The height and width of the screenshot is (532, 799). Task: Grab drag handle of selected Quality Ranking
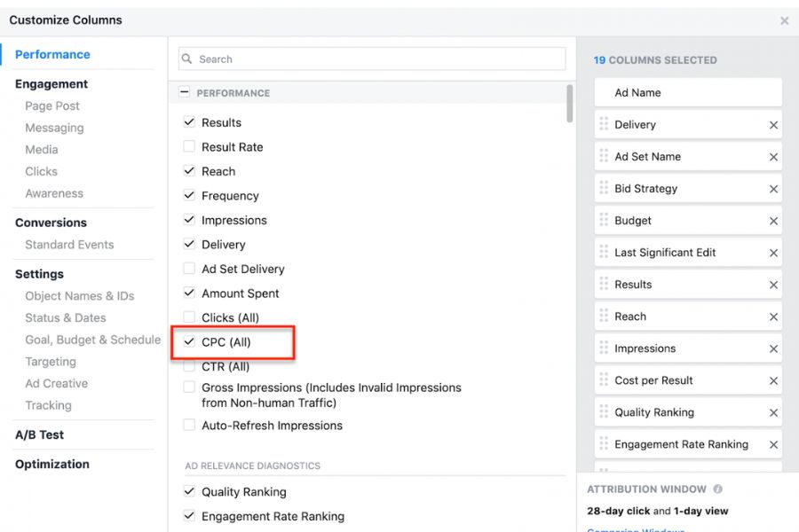tap(604, 411)
